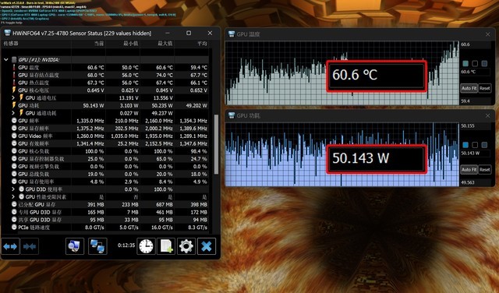Click the lightning icon beside GPU 核心电压
The width and height of the screenshot is (499, 293).
pos(14,90)
